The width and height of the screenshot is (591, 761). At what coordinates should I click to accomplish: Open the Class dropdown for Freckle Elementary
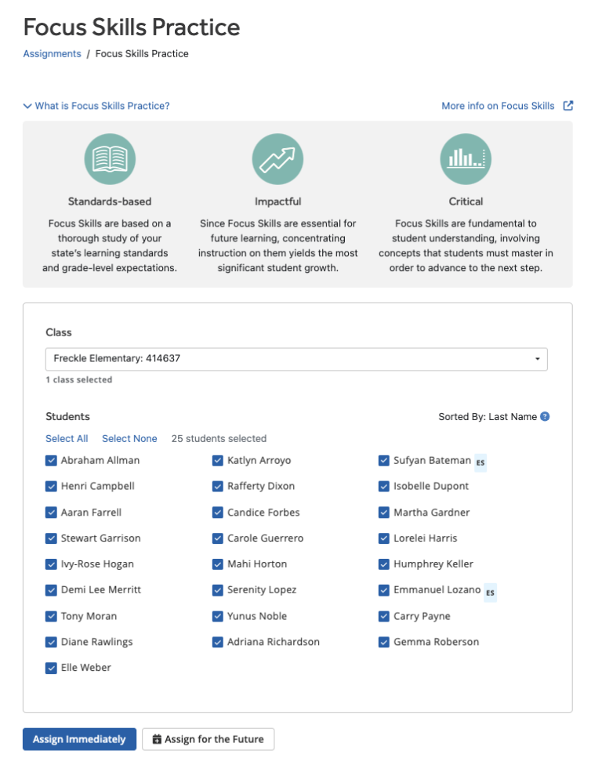[296, 359]
